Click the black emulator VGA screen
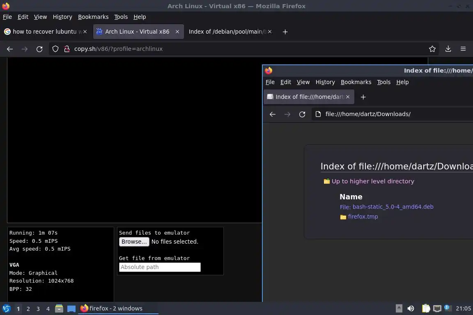The height and width of the screenshot is (315, 473). [135, 140]
